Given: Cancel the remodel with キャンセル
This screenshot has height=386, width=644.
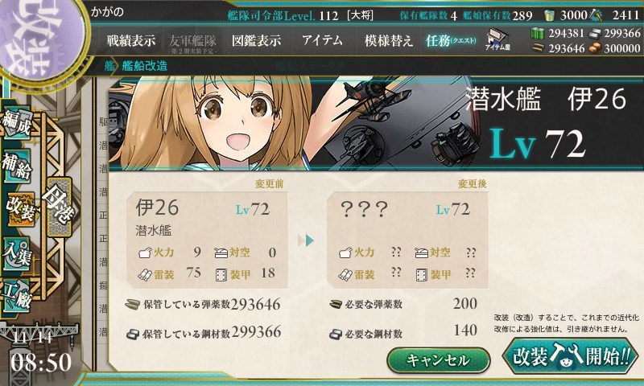Looking at the screenshot, I should pos(438,360).
